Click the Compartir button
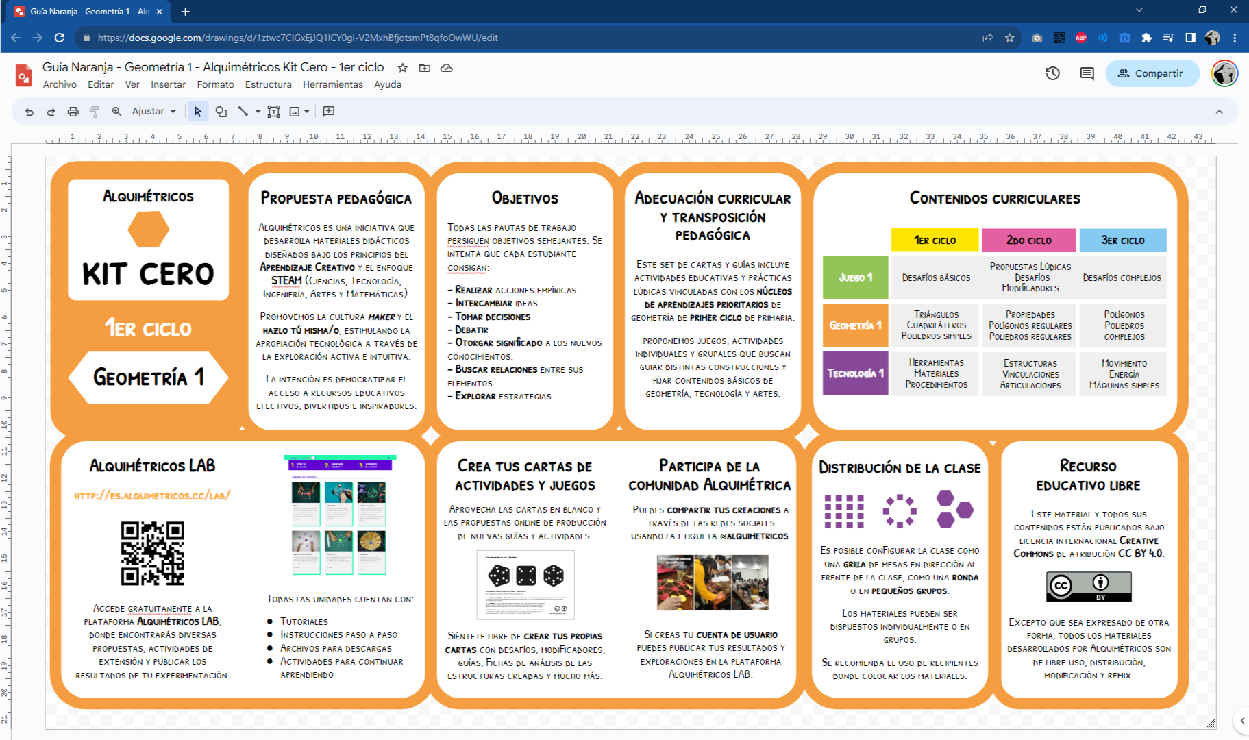The height and width of the screenshot is (740, 1249). (x=1152, y=73)
